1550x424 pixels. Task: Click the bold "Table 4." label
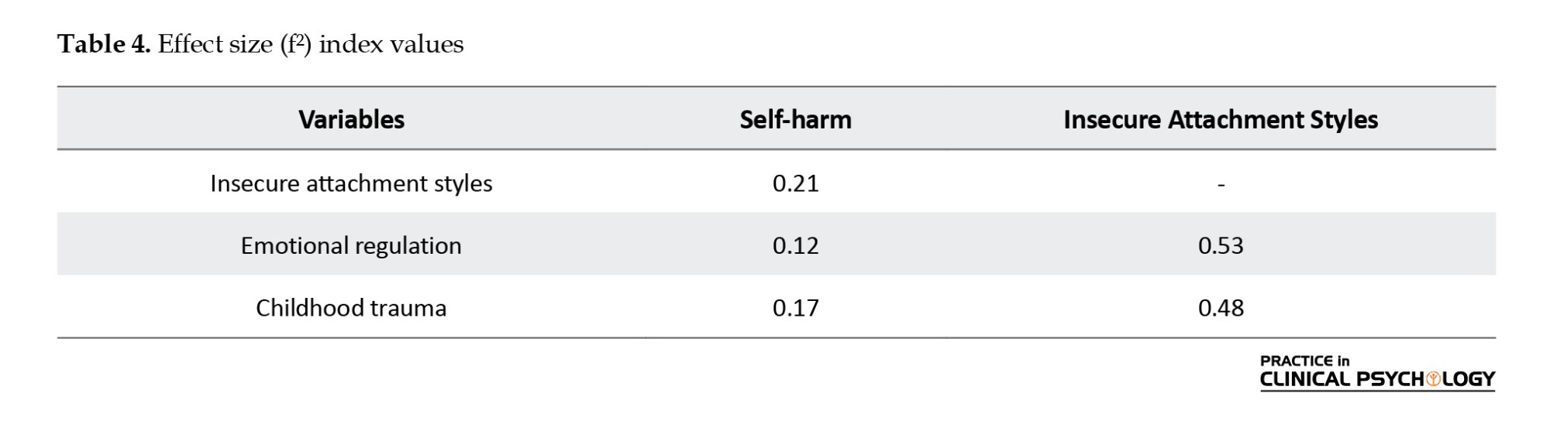point(104,44)
